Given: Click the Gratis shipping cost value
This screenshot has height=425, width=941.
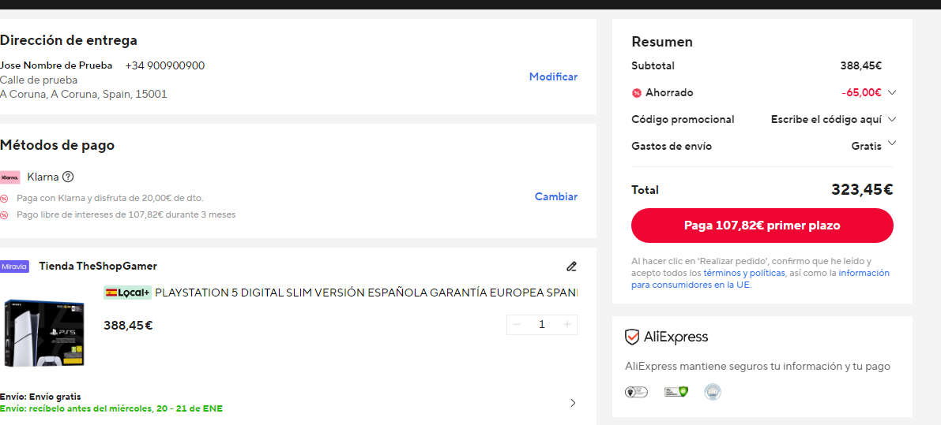Looking at the screenshot, I should click(867, 146).
